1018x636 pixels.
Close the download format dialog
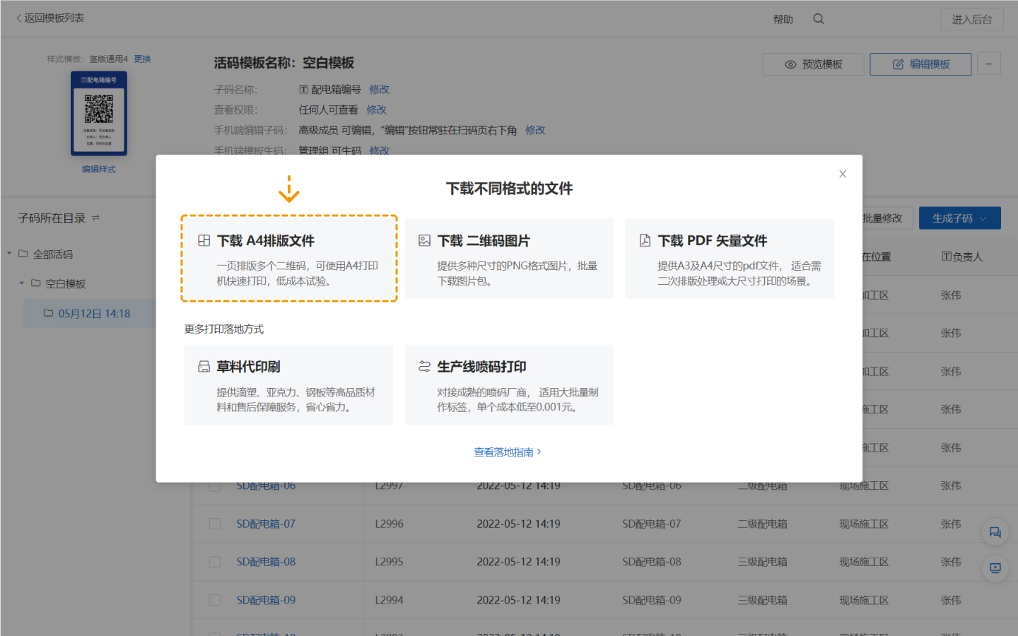pyautogui.click(x=842, y=174)
